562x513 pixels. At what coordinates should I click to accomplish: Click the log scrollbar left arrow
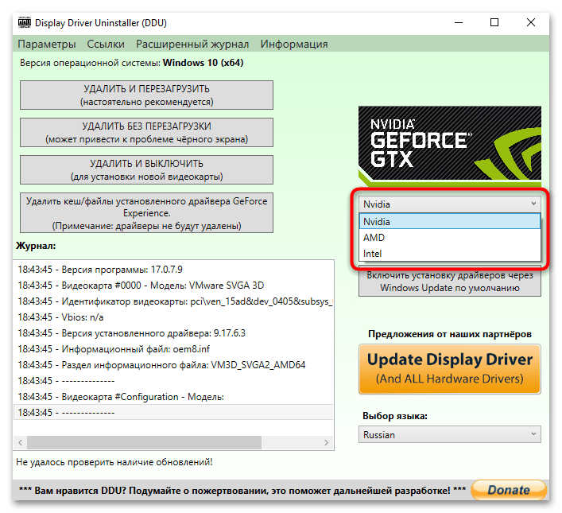click(21, 443)
